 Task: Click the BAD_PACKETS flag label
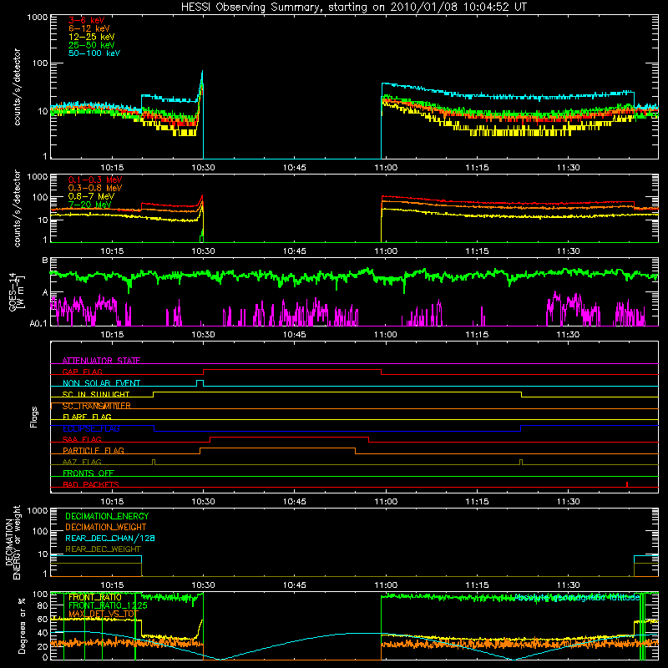pyautogui.click(x=91, y=484)
